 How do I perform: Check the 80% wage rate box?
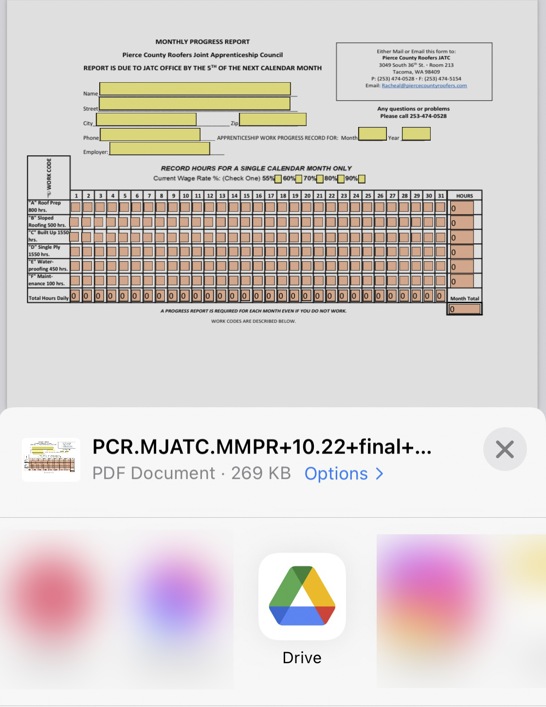(341, 179)
